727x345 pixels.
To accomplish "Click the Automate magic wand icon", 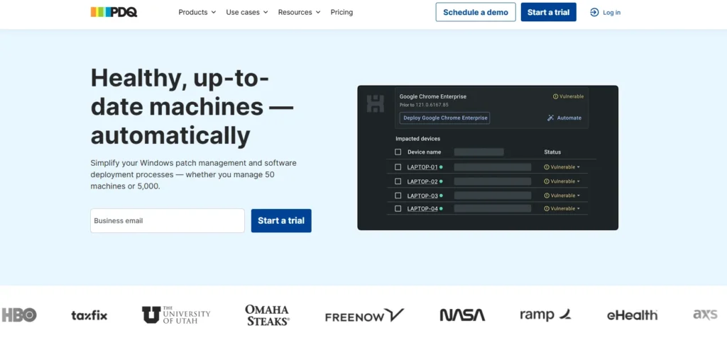I will pyautogui.click(x=550, y=118).
